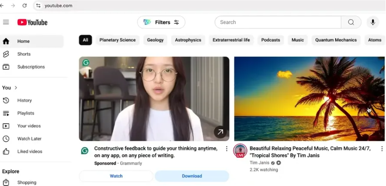Click the History clock icon
This screenshot has width=386, height=186.
click(6, 100)
